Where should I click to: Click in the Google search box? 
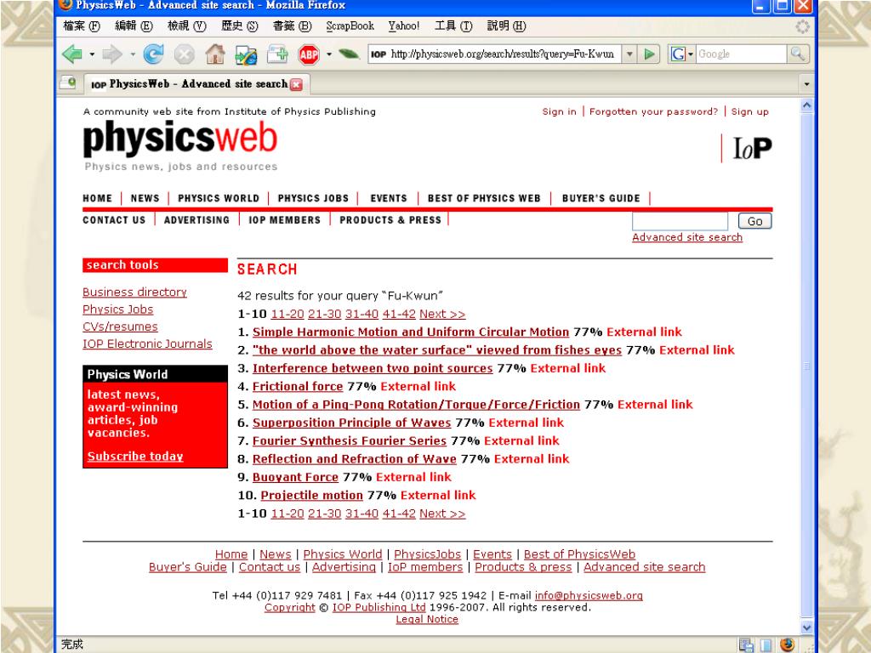coord(742,54)
